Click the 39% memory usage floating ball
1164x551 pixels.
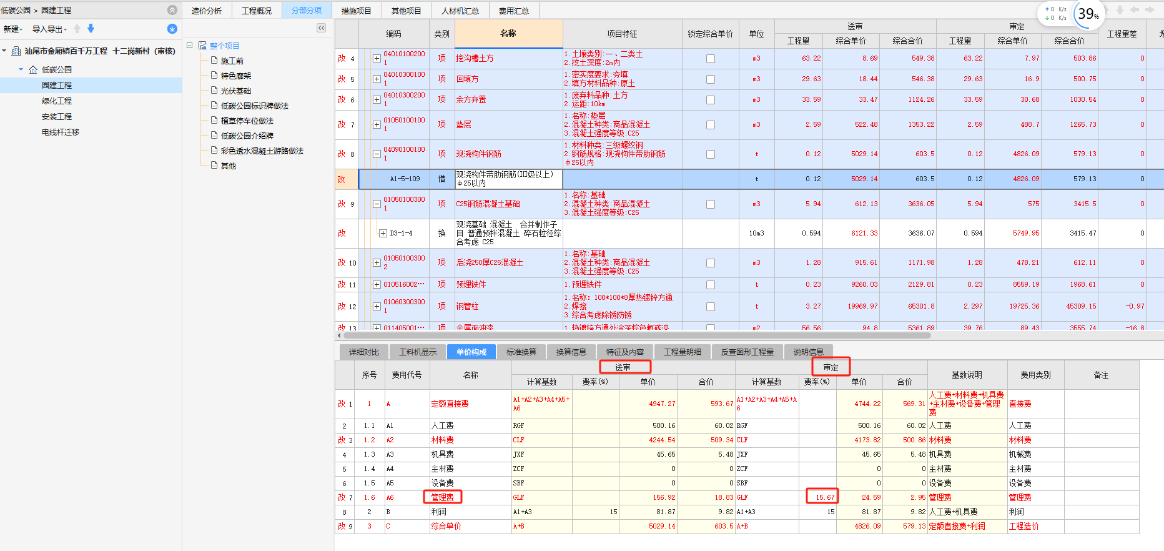[1088, 14]
